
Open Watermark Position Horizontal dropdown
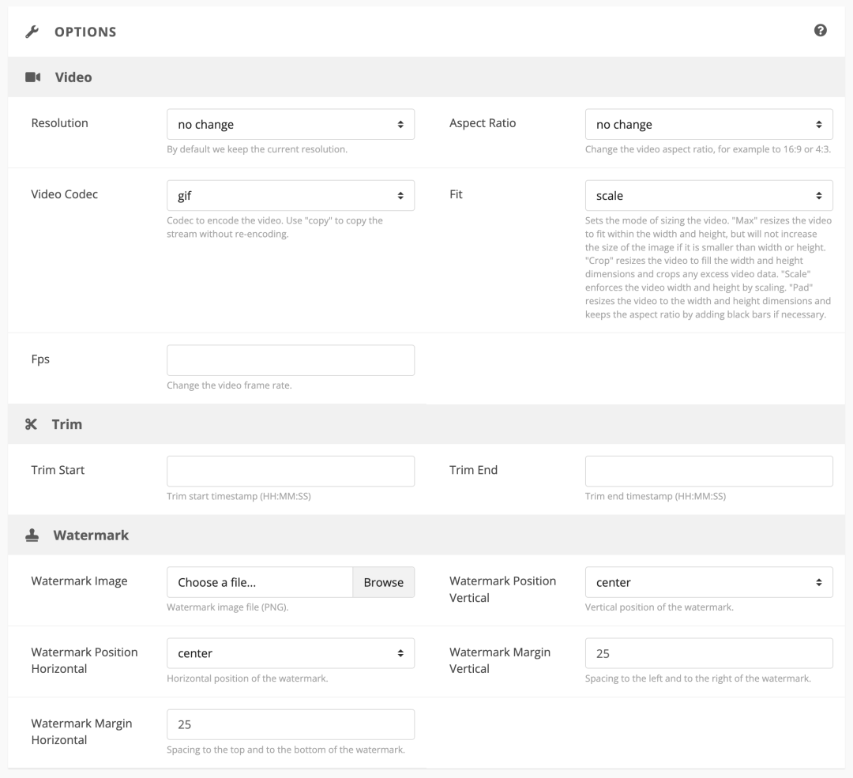[291, 653]
